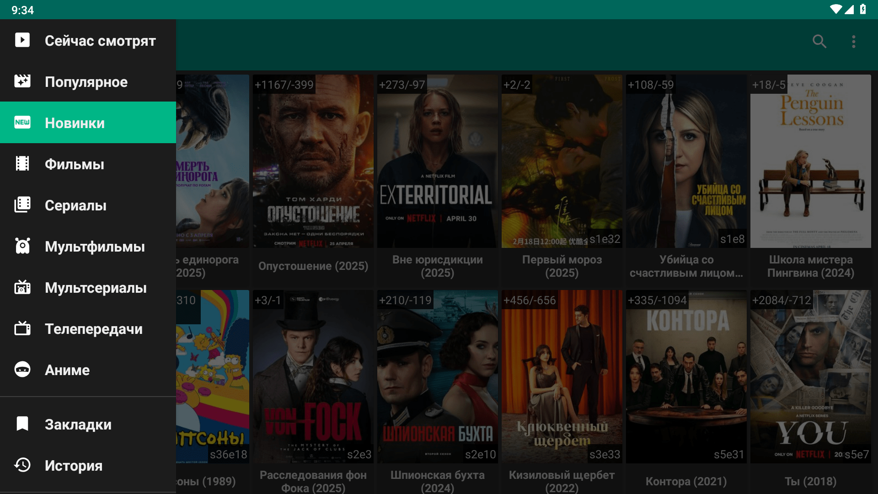Tap the film strip icon for Фильмы
Image resolution: width=878 pixels, height=494 pixels.
tap(22, 163)
